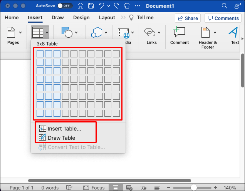Click the Undo arrow icon
Screen dimensions: 245x191
(102, 6)
